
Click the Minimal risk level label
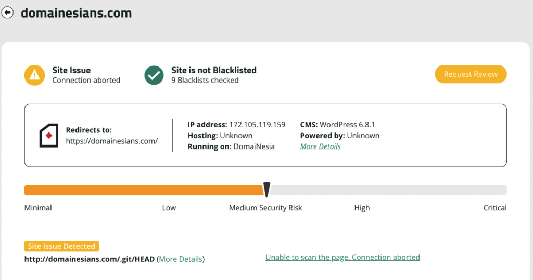tap(38, 208)
